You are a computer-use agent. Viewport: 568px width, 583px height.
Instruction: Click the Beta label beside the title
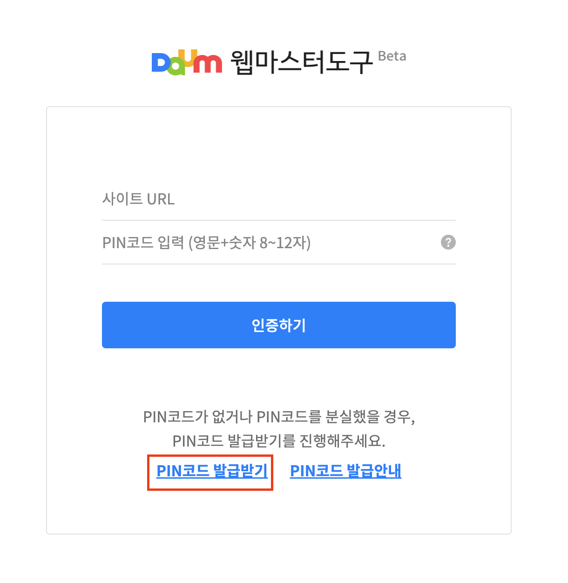coord(392,56)
